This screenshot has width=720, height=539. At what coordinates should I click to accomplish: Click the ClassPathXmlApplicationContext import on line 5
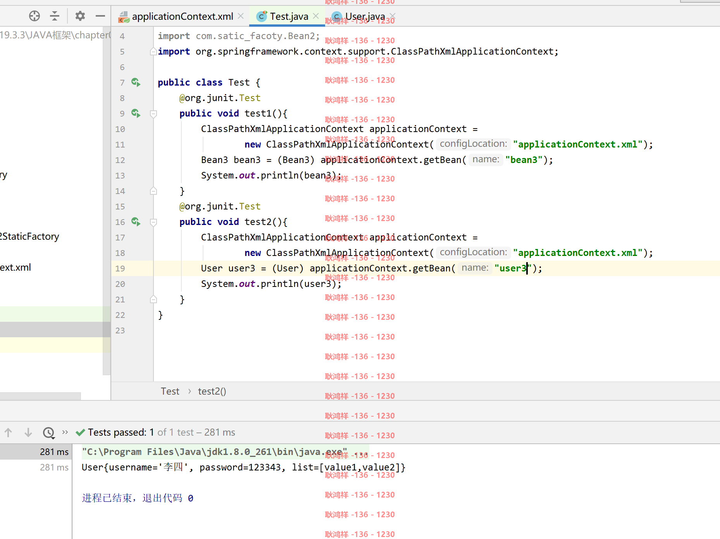click(x=358, y=51)
